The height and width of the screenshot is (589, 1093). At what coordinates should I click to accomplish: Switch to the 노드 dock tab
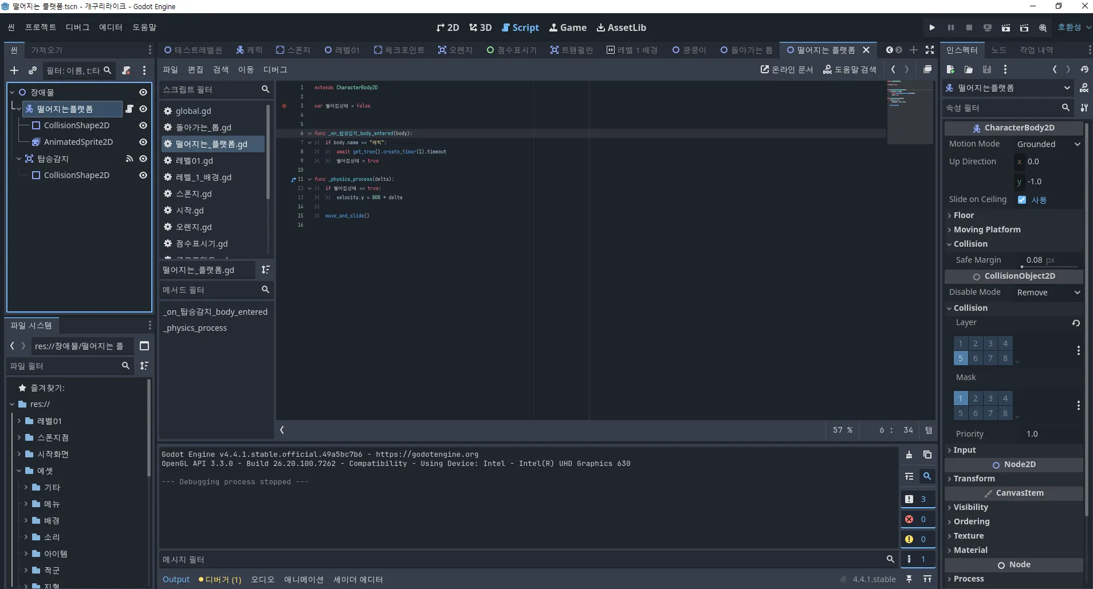(x=998, y=50)
